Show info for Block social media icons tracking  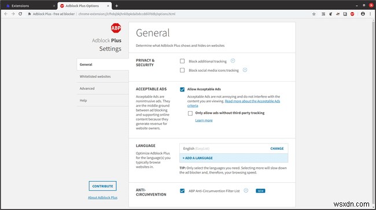[x=245, y=70]
